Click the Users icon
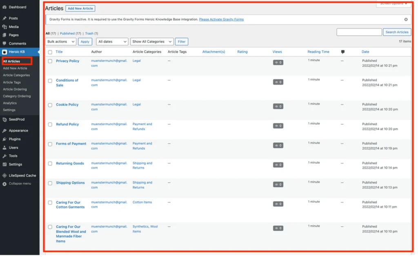The width and height of the screenshot is (418, 257). [4, 148]
